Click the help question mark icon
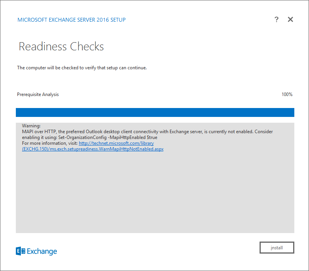 [x=277, y=20]
